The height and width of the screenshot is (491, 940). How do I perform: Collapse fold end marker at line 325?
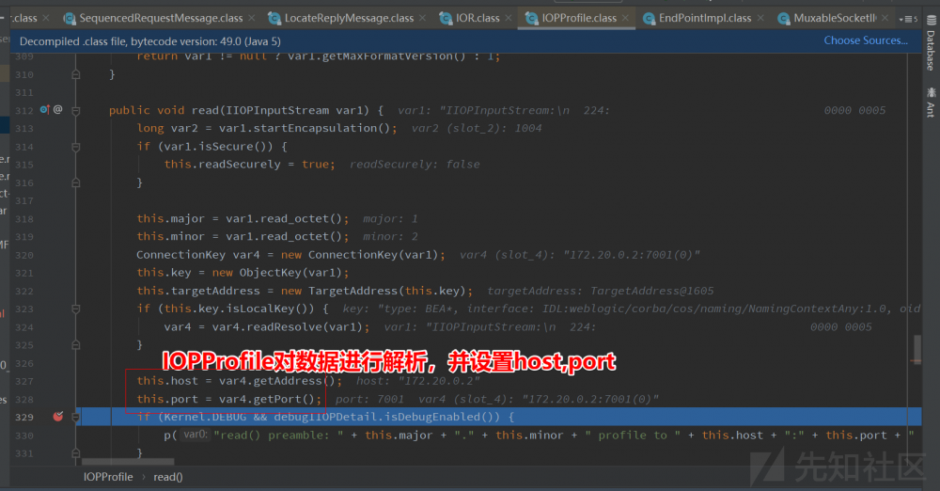[x=76, y=344]
